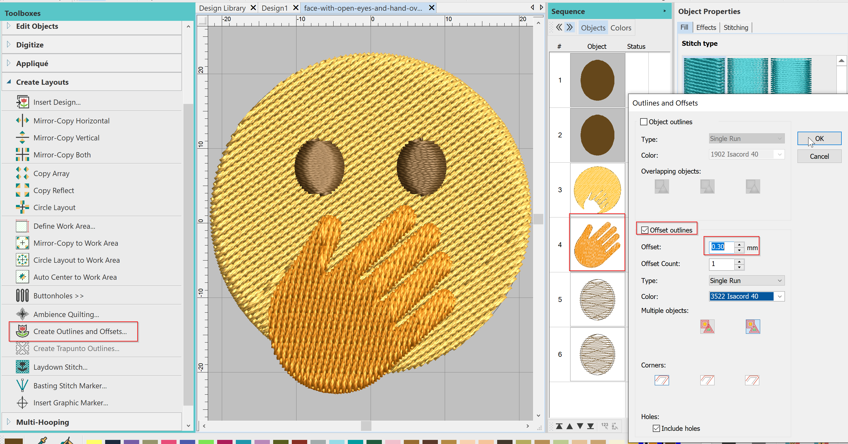Enable the Object outlines checkbox
Screen dimensions: 848x444
[644, 122]
